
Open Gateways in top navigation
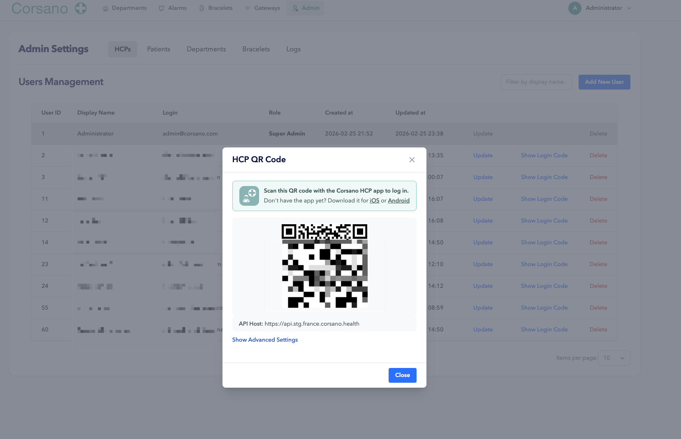262,8
